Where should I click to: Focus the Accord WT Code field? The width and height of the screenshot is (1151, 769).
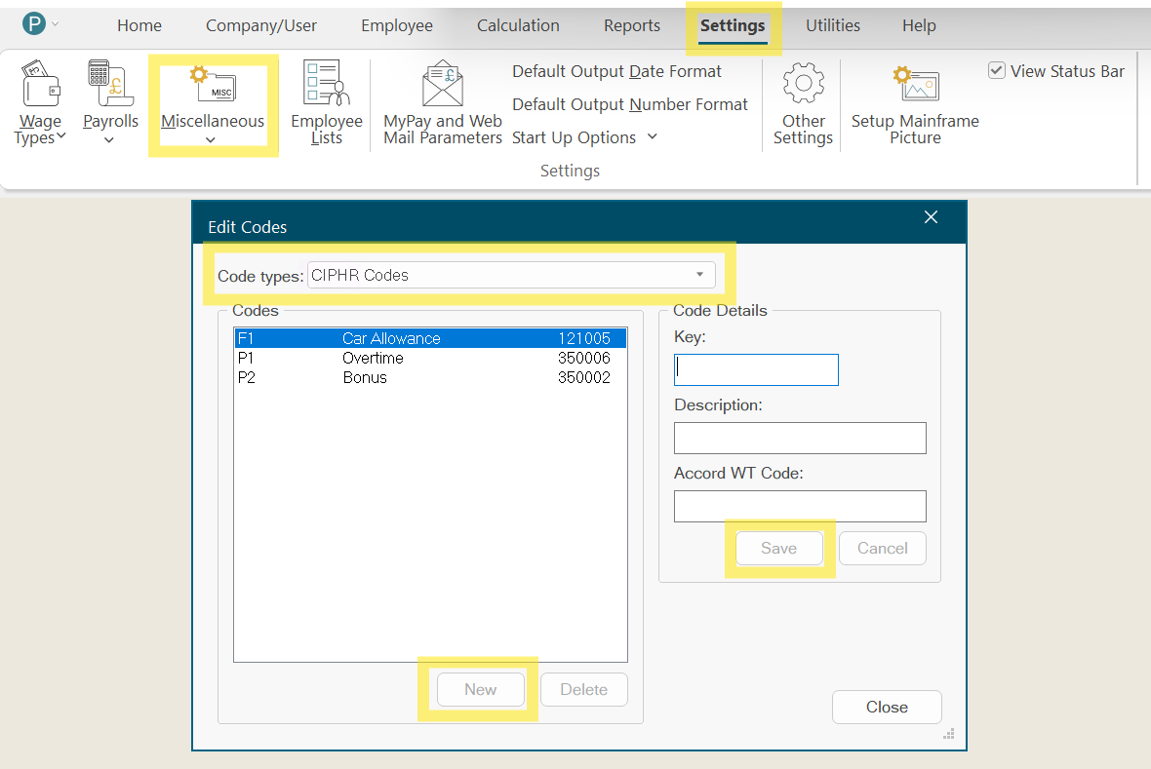[x=800, y=506]
